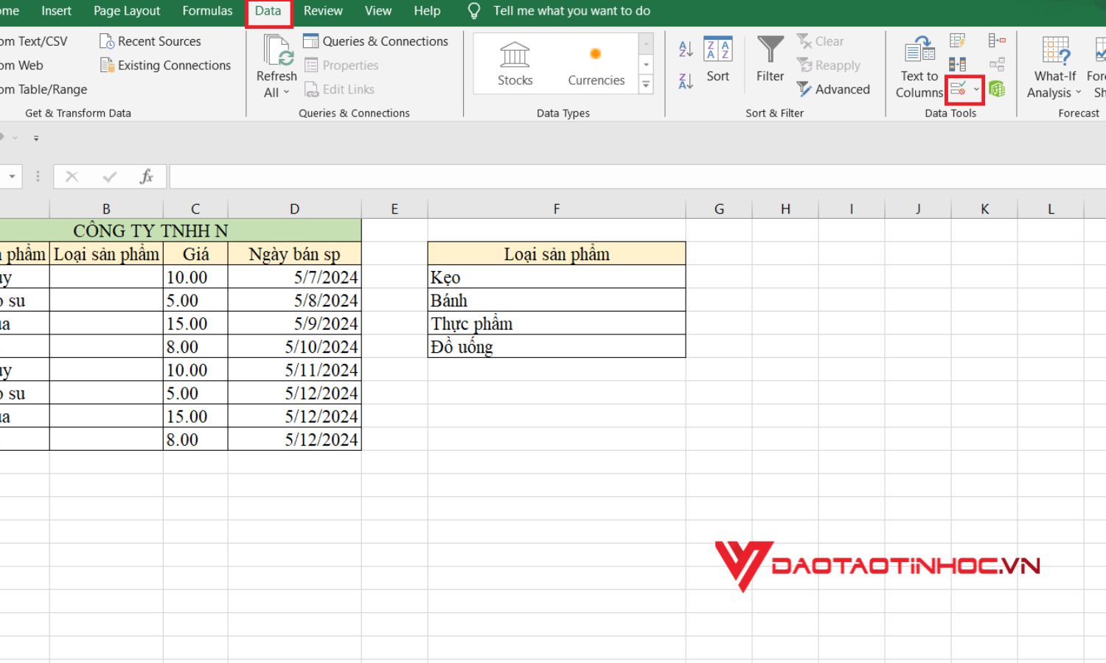Toggle Queries & Connections pane
1106x663 pixels.
[378, 41]
